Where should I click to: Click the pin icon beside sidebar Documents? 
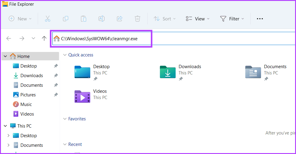[x=56, y=85]
